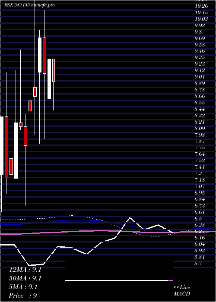
Task: Select the 7.07 price level label
Action: point(200,186)
